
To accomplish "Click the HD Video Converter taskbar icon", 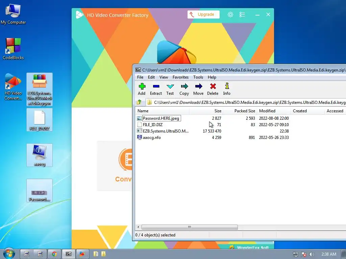I will (82, 254).
